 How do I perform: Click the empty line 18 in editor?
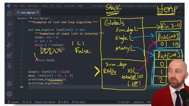coord(65,87)
